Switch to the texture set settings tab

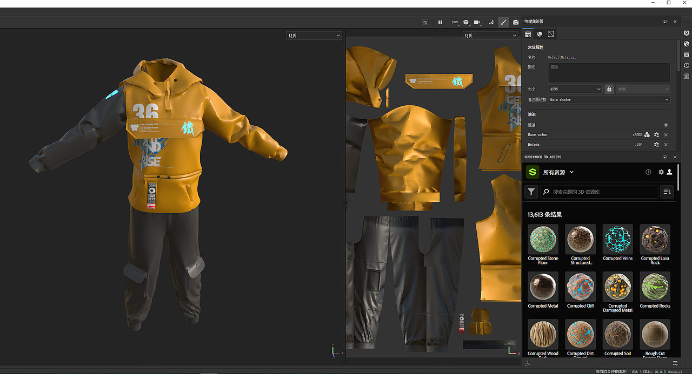(528, 34)
